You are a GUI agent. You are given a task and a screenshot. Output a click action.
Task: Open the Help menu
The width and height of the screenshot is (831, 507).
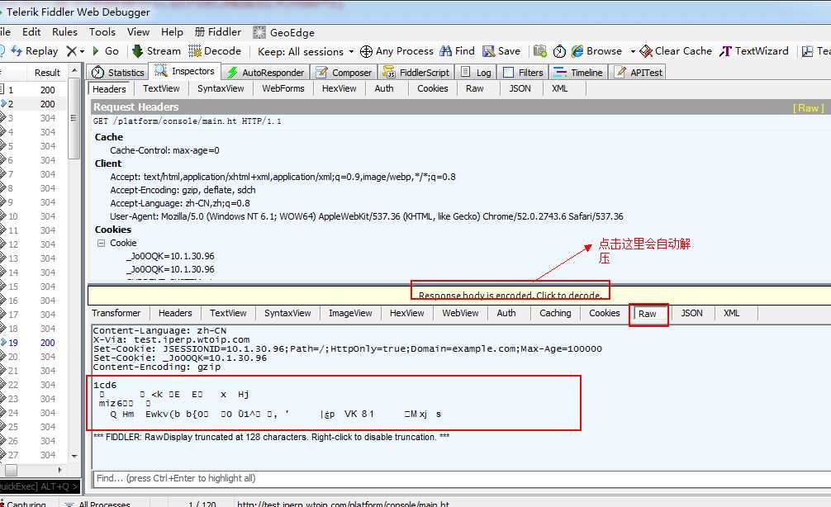[x=173, y=31]
